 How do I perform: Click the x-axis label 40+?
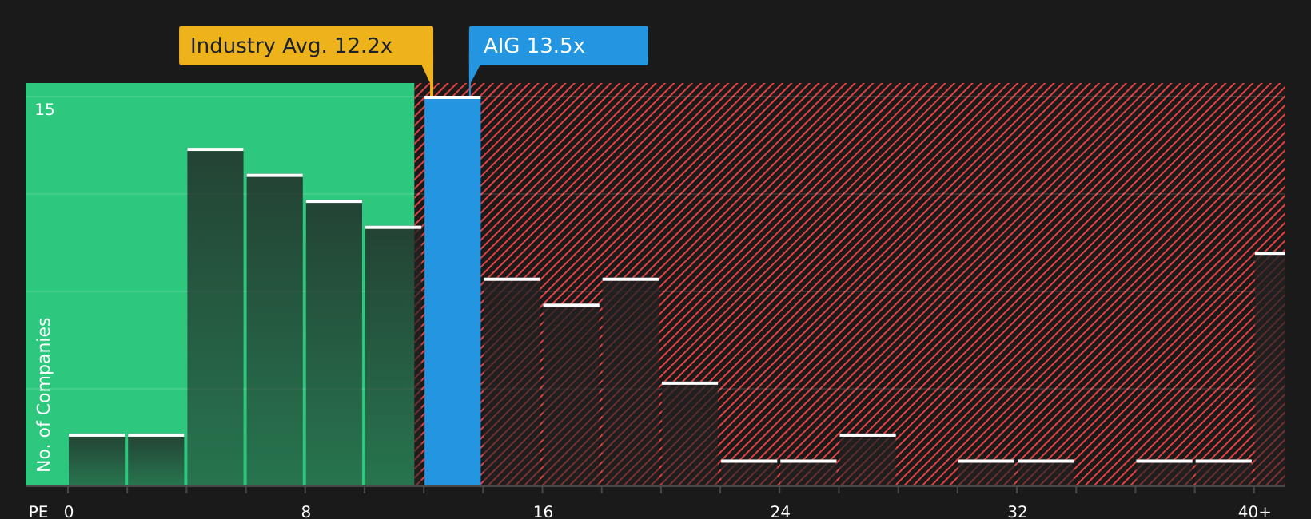coord(1254,512)
